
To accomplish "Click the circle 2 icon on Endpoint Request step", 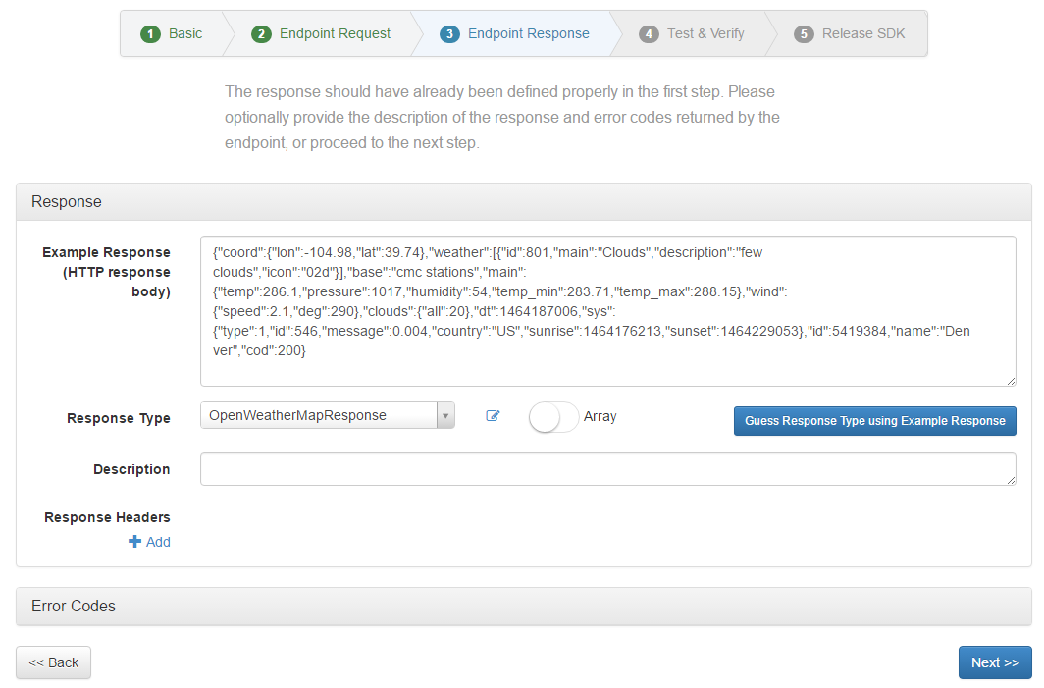I will click(261, 32).
